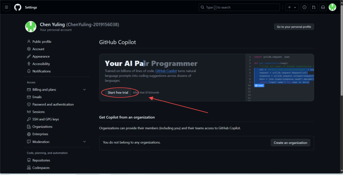Viewport: 343px width, 175px height.
Task: Click the 'GitHub Copilot' page heading
Action: click(x=118, y=42)
